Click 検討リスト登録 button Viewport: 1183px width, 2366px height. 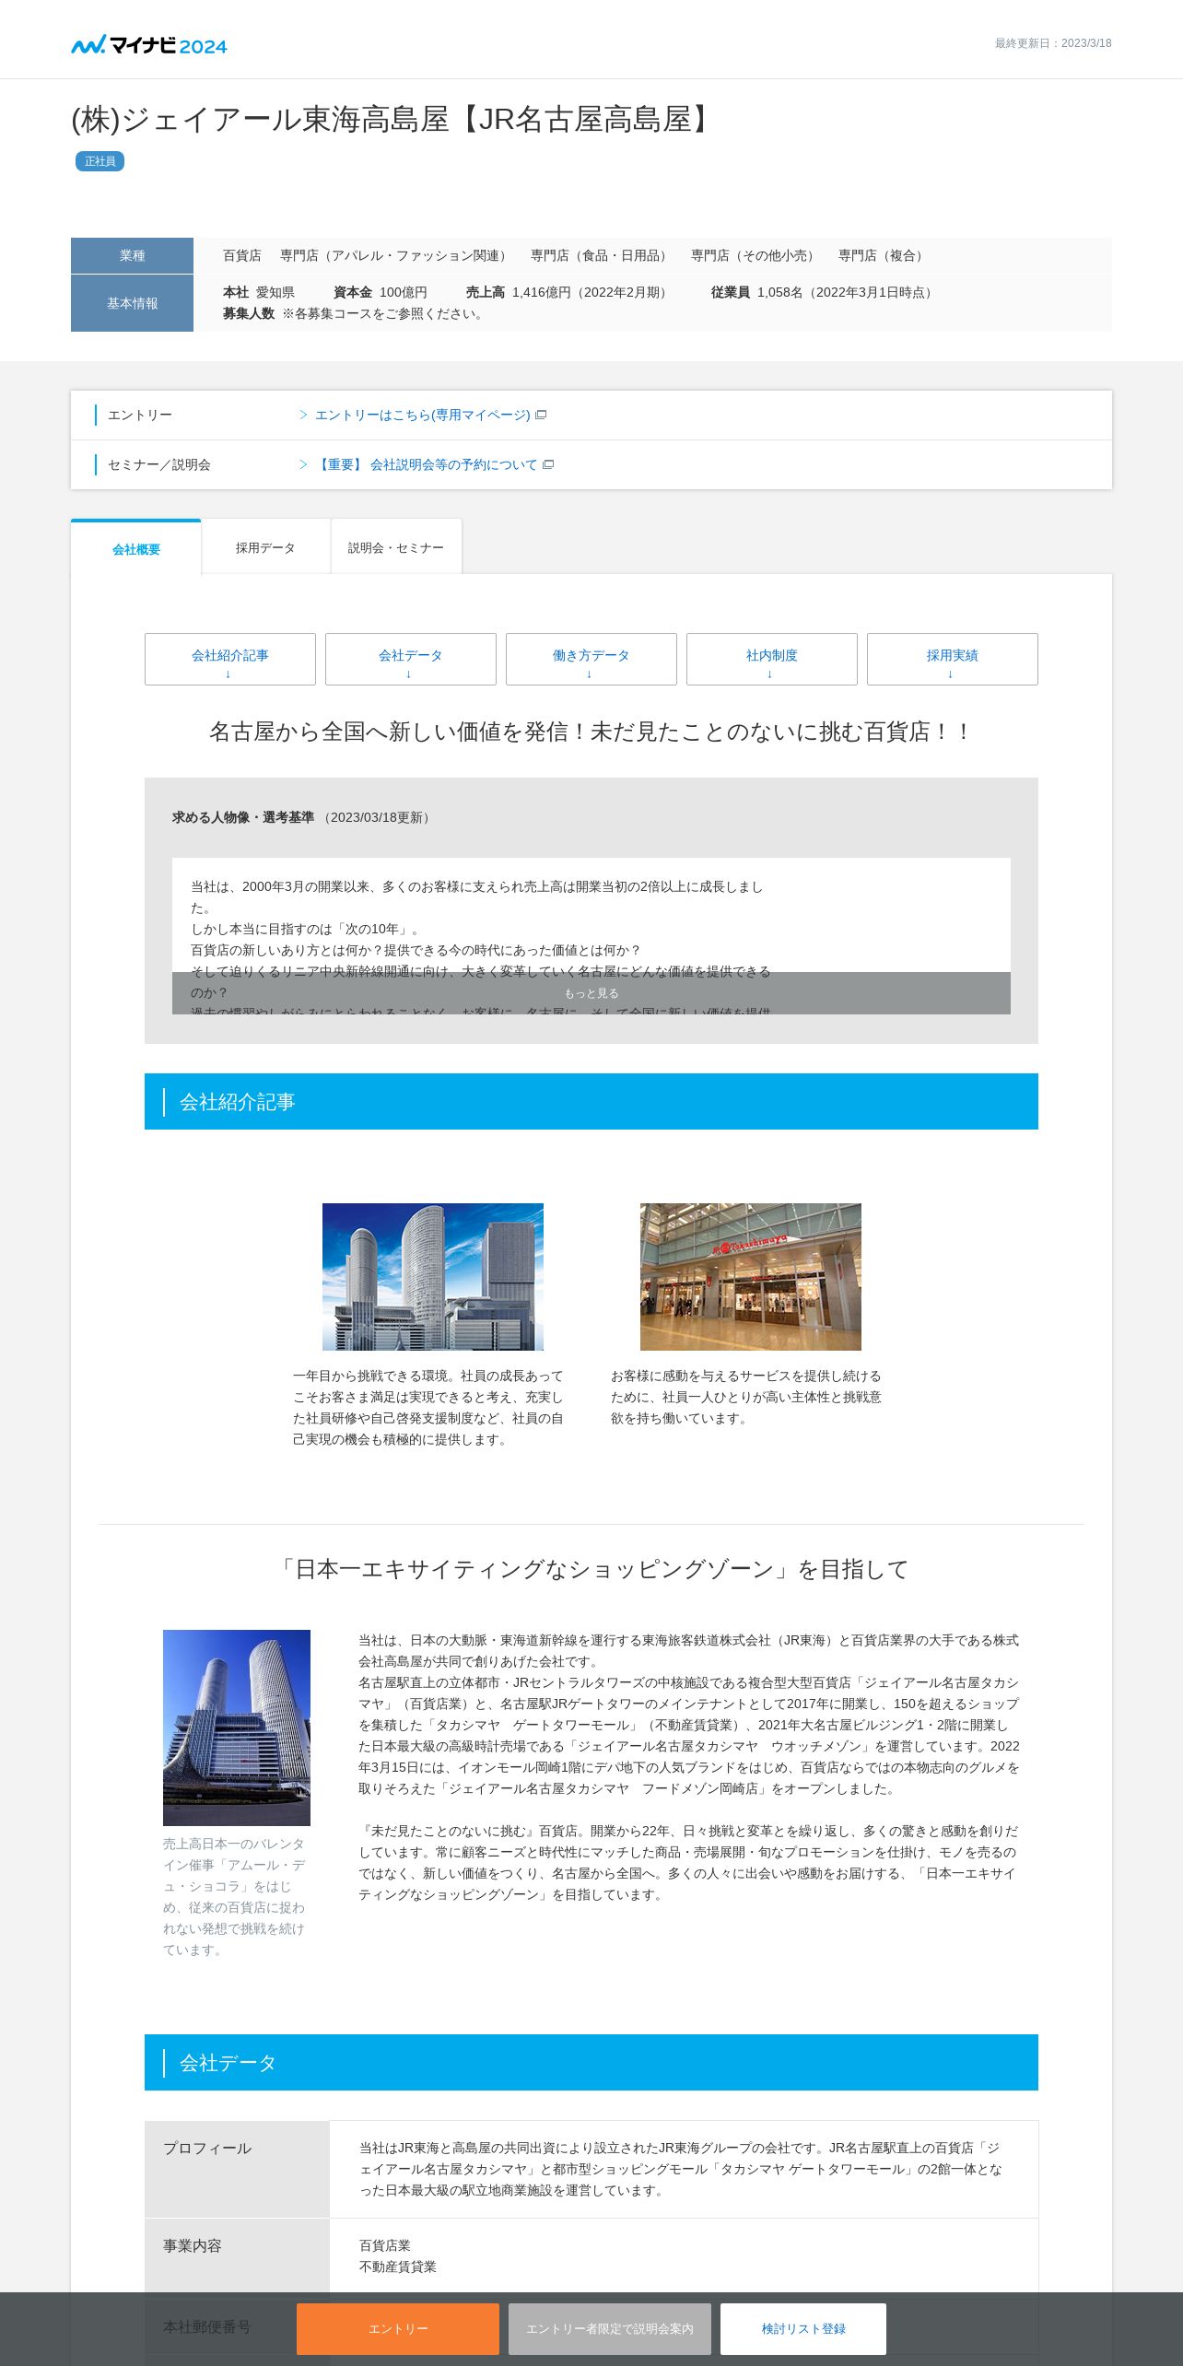(x=803, y=2329)
